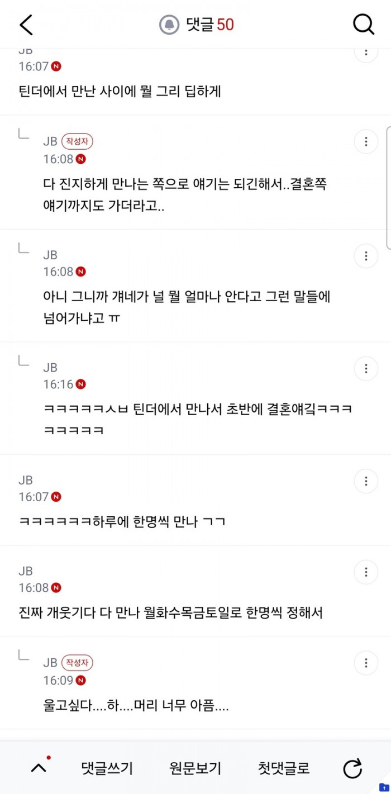Open options for 진짜 개웃기다 comment
Image resolution: width=391 pixels, height=794 pixels.
pyautogui.click(x=366, y=572)
